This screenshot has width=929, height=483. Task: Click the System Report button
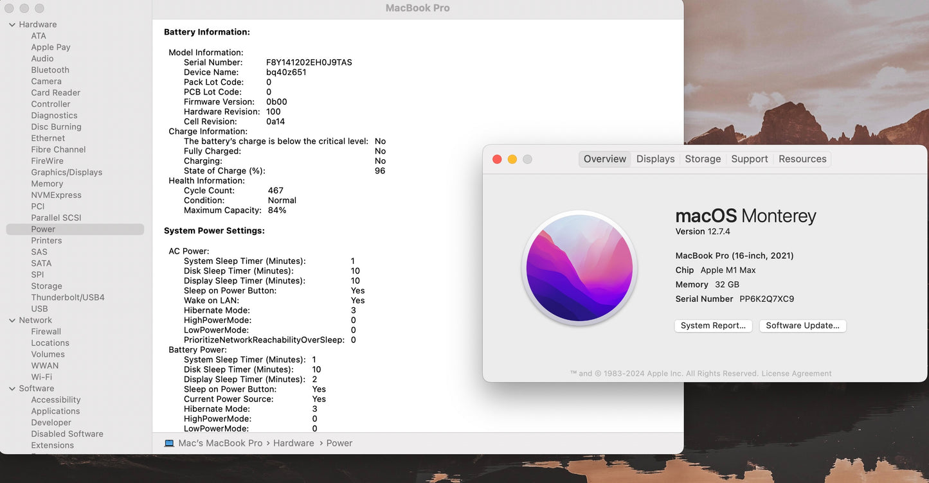(713, 326)
